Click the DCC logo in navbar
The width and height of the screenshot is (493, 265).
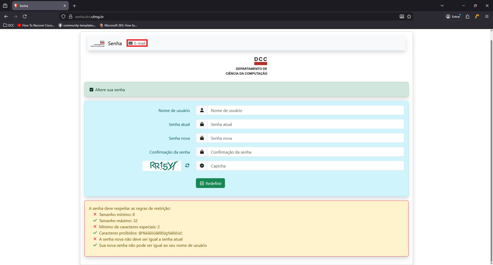click(x=98, y=43)
